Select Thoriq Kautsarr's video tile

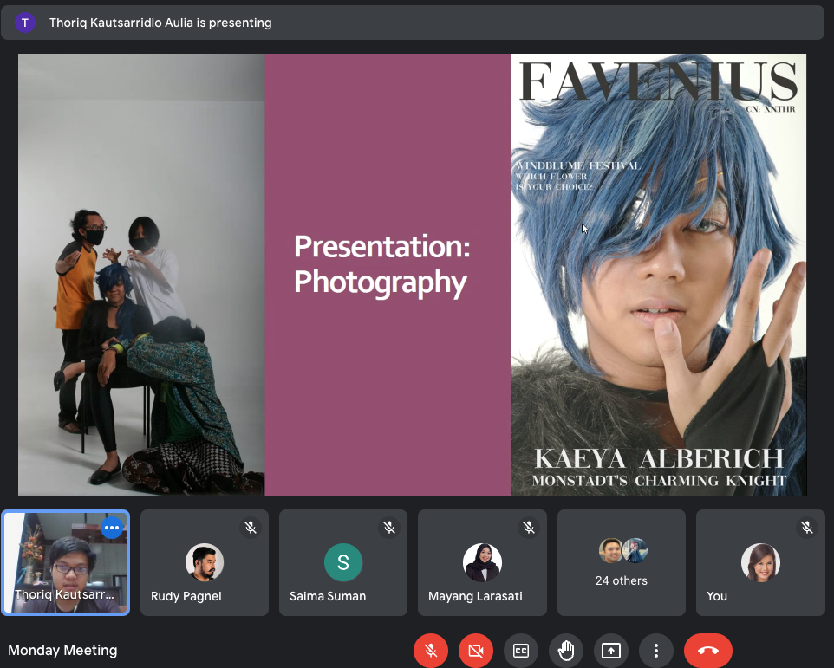pos(65,562)
